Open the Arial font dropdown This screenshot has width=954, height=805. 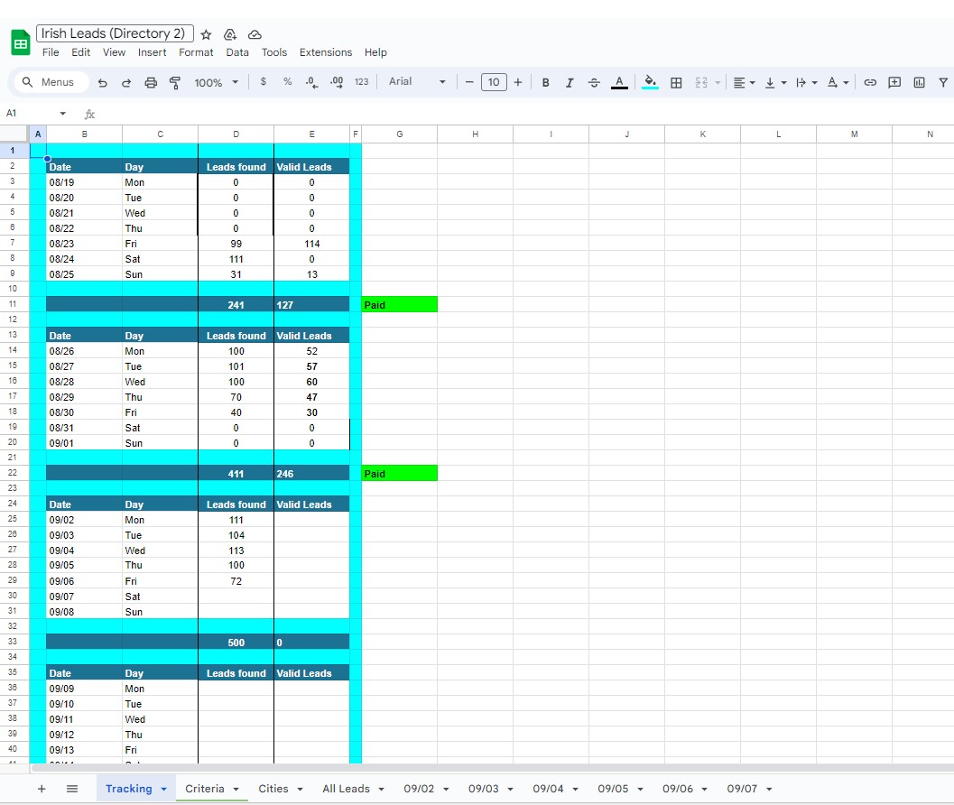click(x=417, y=81)
